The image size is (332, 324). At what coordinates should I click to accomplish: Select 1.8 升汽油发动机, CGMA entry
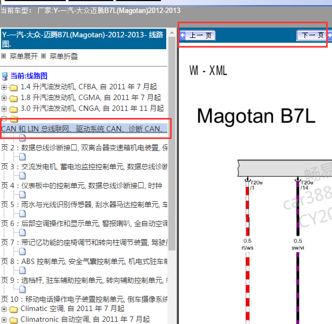coord(91,97)
